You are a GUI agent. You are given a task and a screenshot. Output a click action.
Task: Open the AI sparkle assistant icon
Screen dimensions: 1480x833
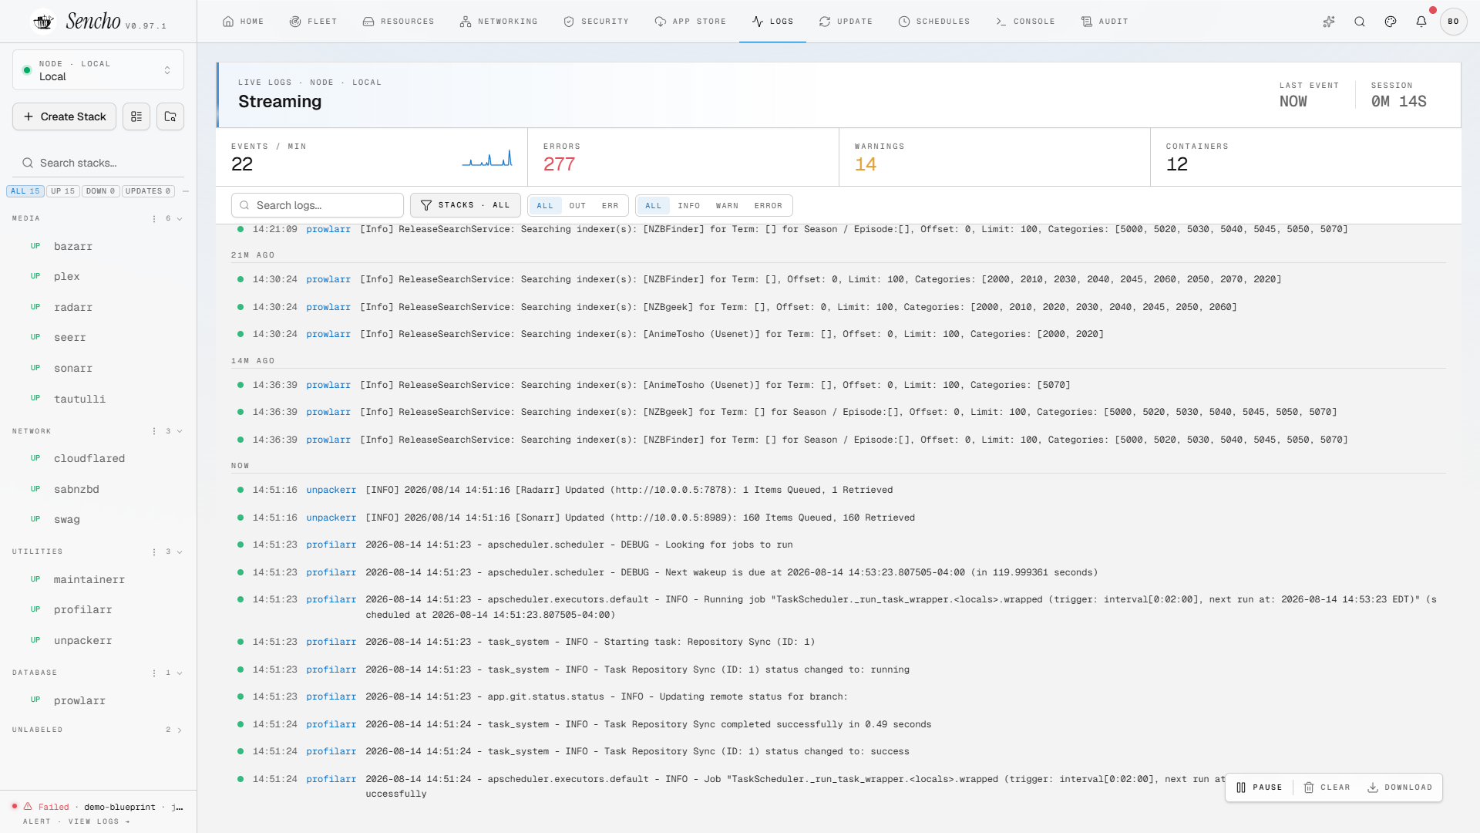(1329, 22)
